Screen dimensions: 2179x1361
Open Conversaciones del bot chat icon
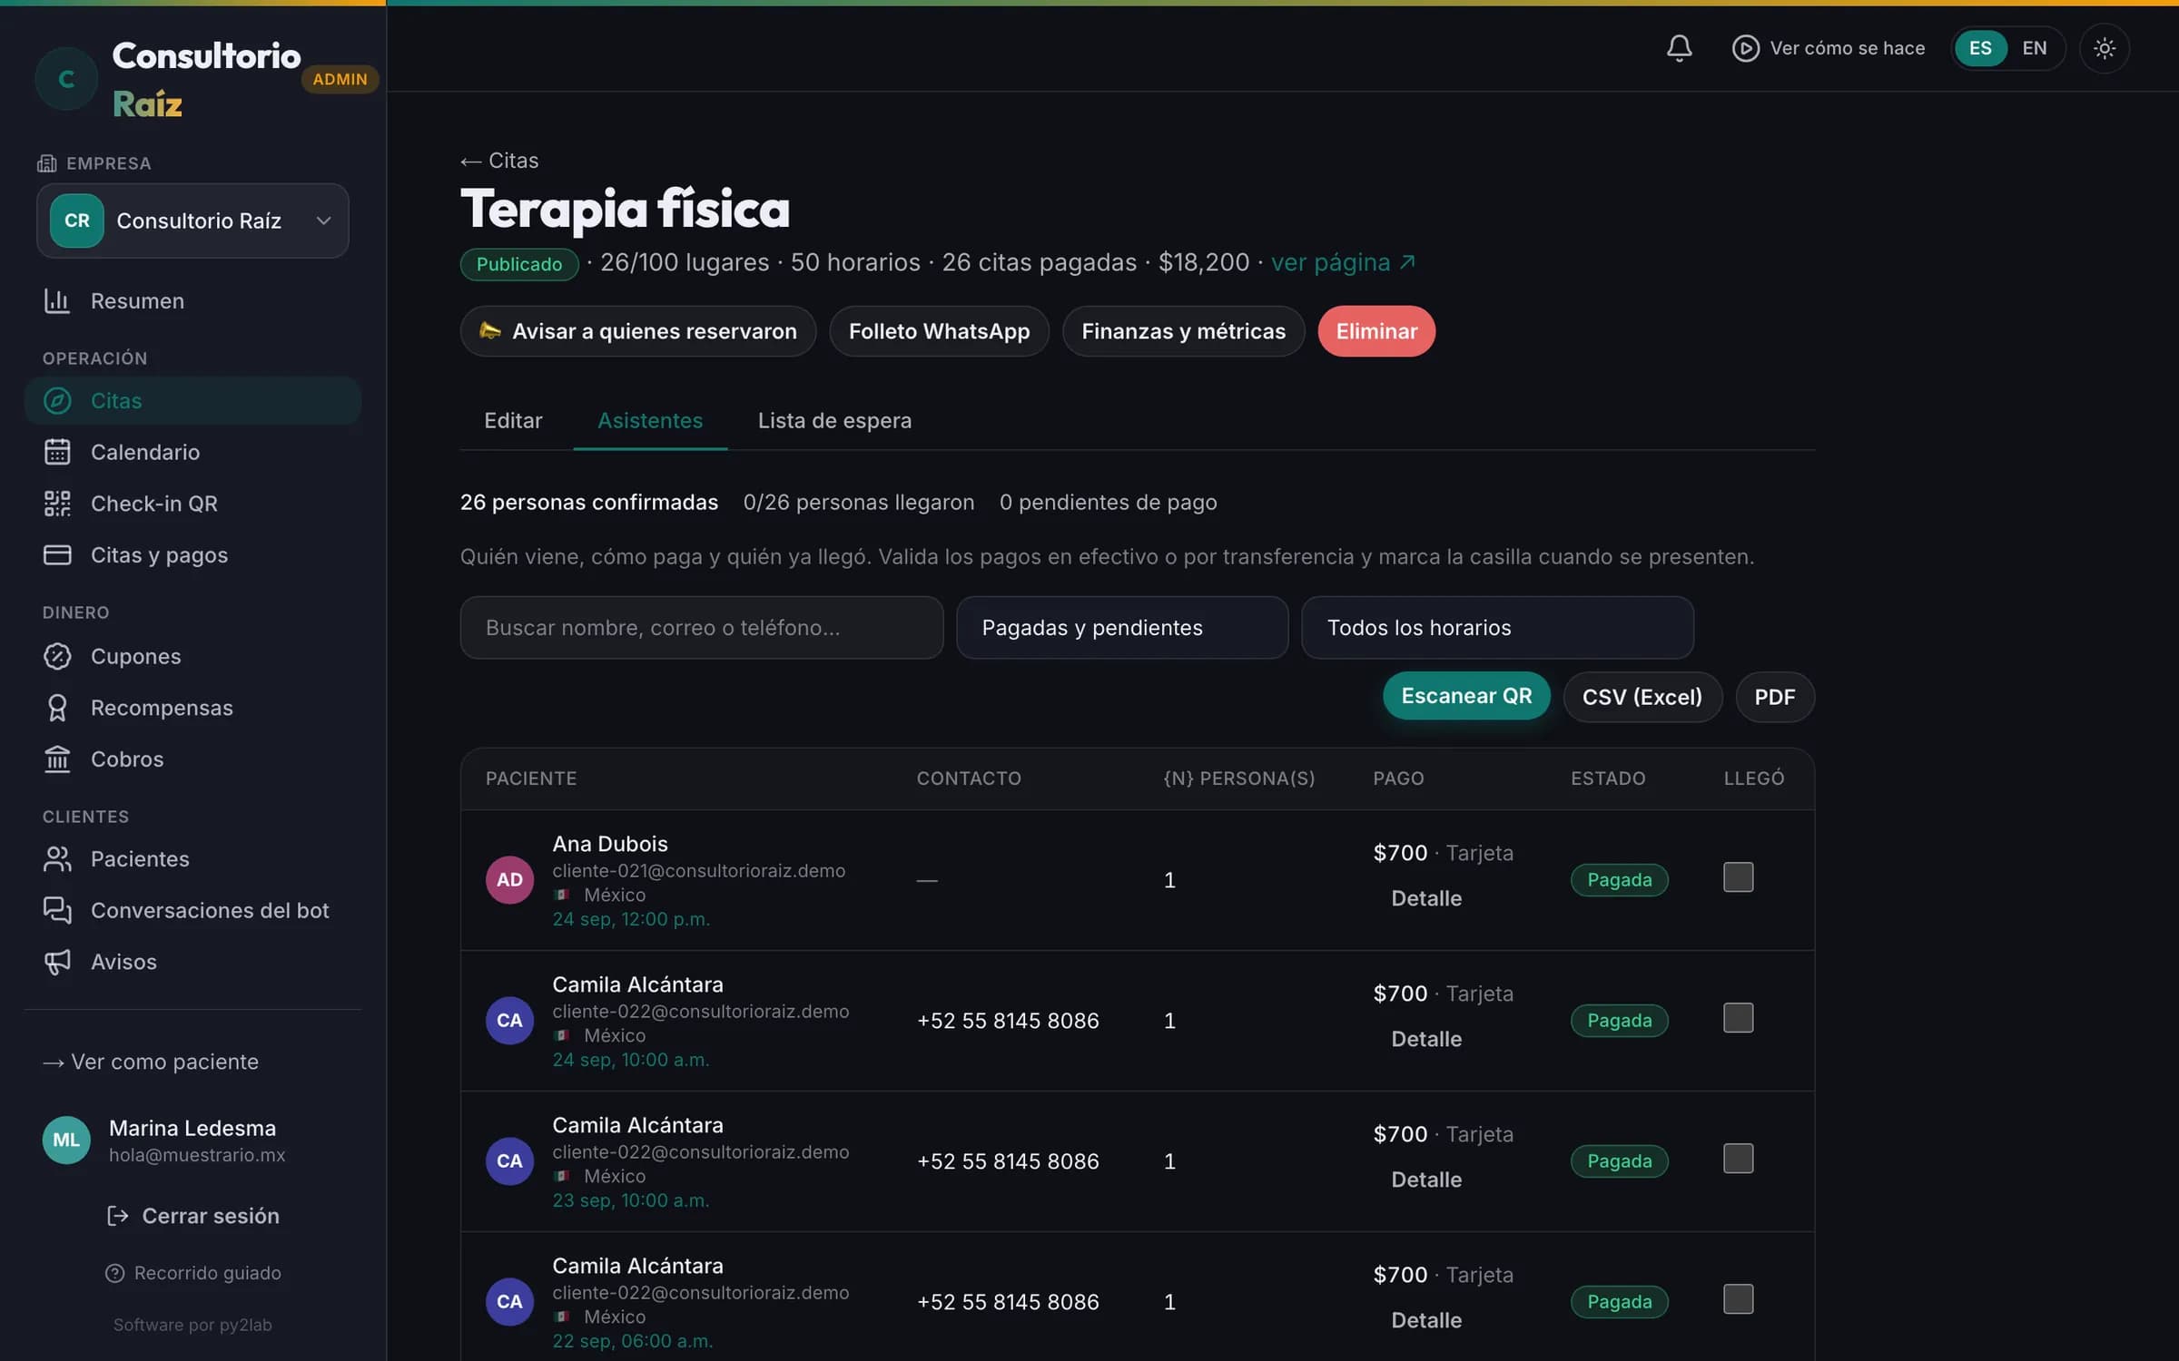tap(57, 910)
